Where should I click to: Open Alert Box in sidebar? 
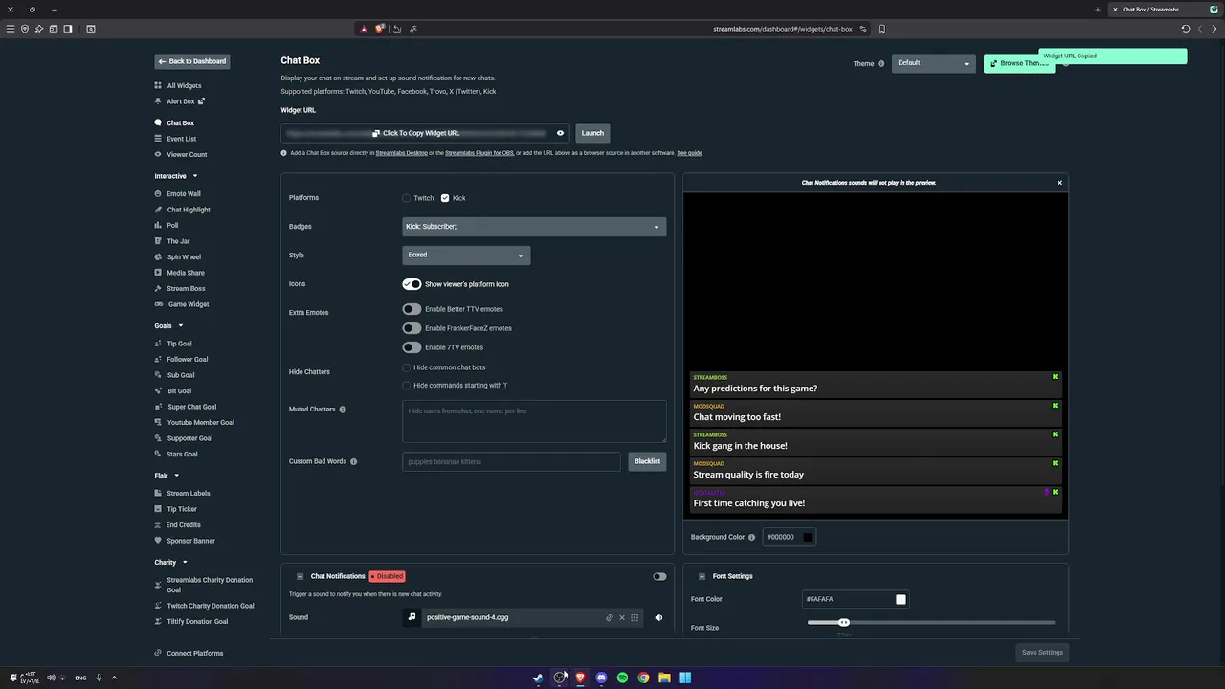[180, 101]
